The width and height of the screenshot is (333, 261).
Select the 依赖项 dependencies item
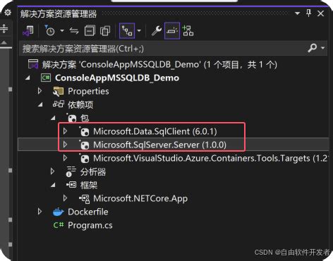click(80, 104)
